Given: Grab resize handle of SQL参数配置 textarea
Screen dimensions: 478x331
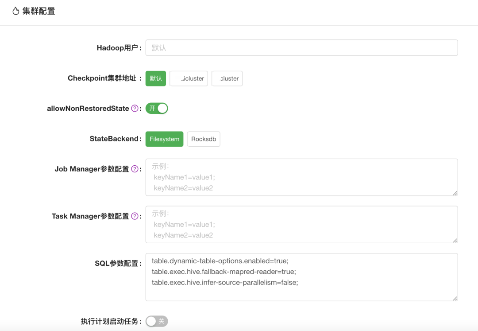Looking at the screenshot, I should [x=455, y=298].
